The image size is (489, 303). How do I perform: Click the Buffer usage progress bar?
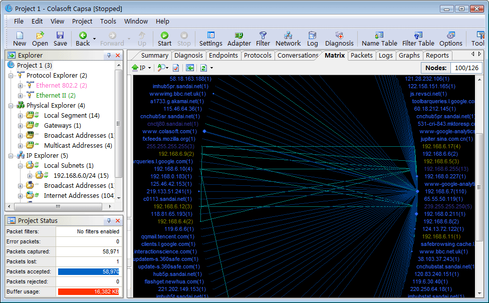[x=89, y=291]
